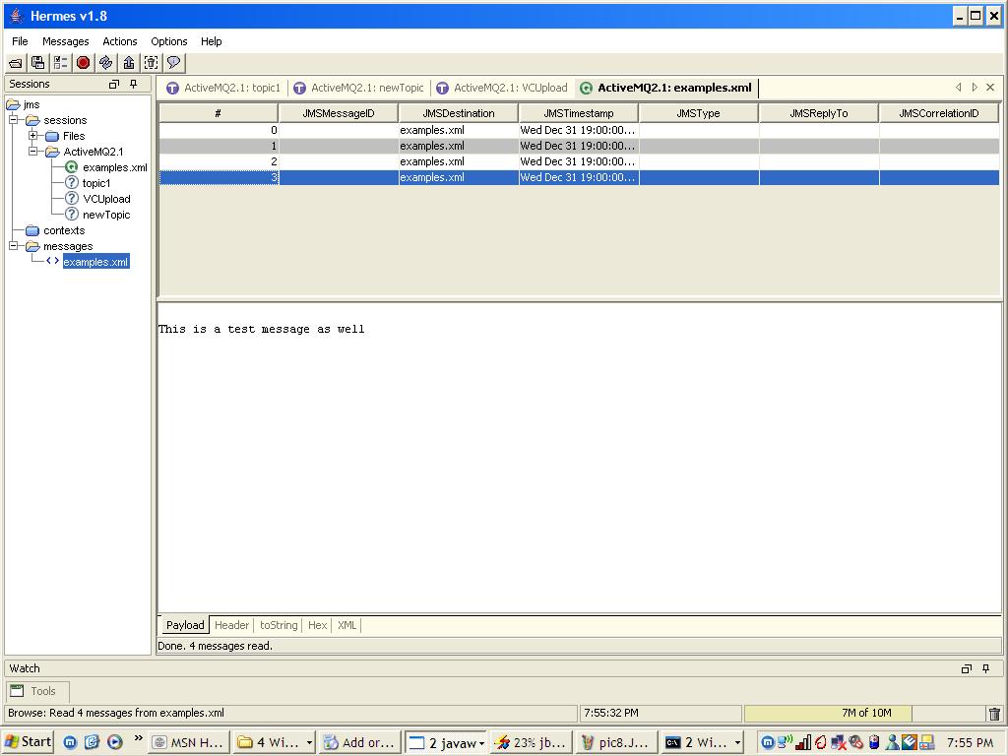Collapse the ActiveMQ2.1 tree node
The height and width of the screenshot is (756, 1008).
[32, 151]
